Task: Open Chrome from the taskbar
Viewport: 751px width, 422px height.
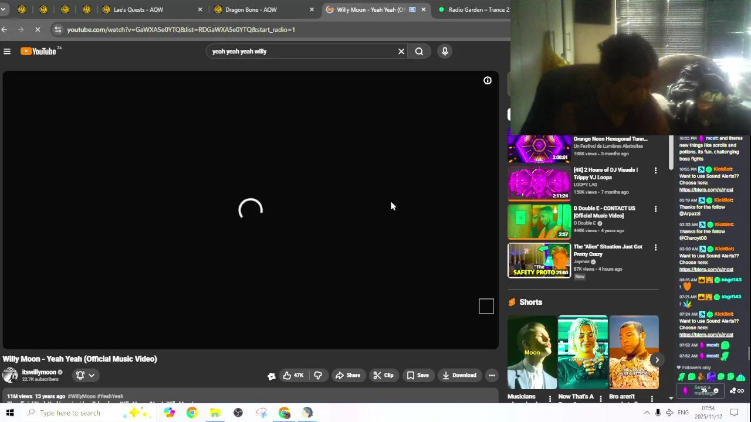Action: point(192,413)
